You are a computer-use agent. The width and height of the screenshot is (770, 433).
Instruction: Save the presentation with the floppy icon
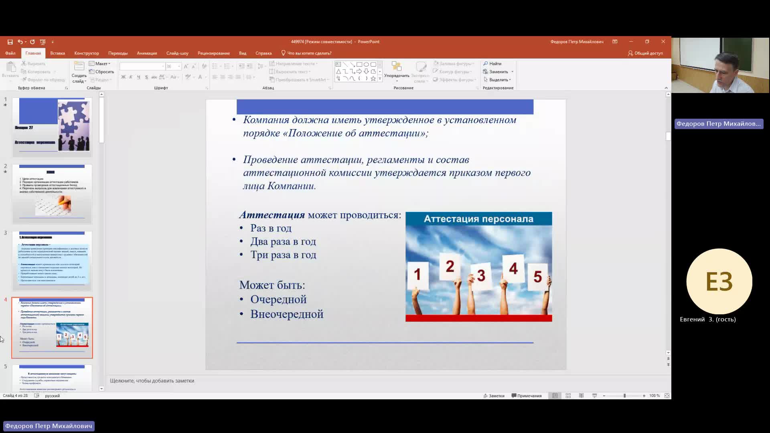pyautogui.click(x=10, y=42)
